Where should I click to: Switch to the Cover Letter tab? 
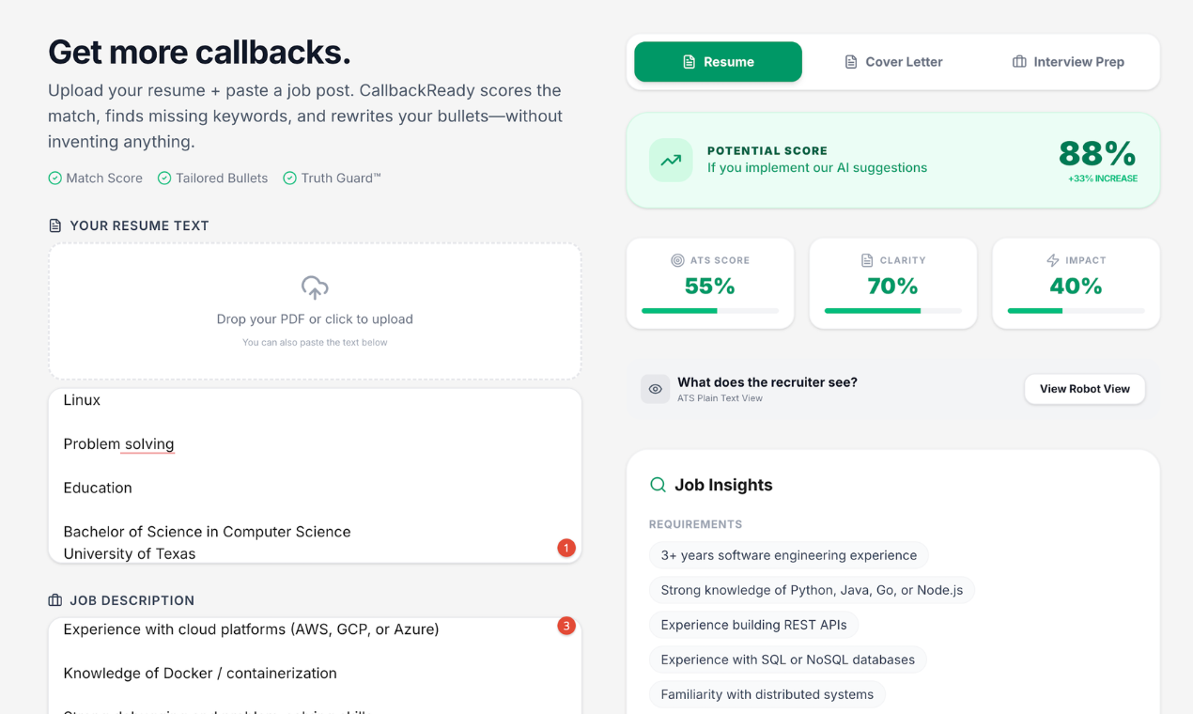893,61
